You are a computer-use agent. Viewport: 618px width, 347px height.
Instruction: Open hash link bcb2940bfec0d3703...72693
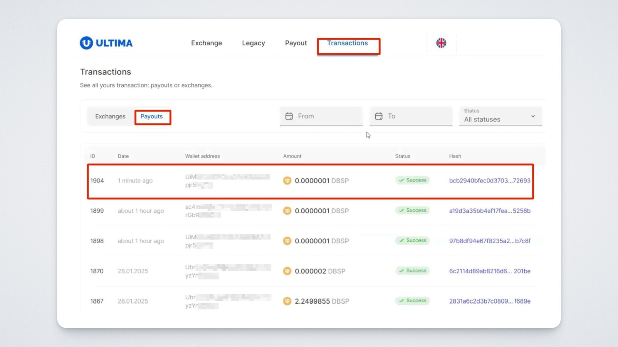(489, 181)
